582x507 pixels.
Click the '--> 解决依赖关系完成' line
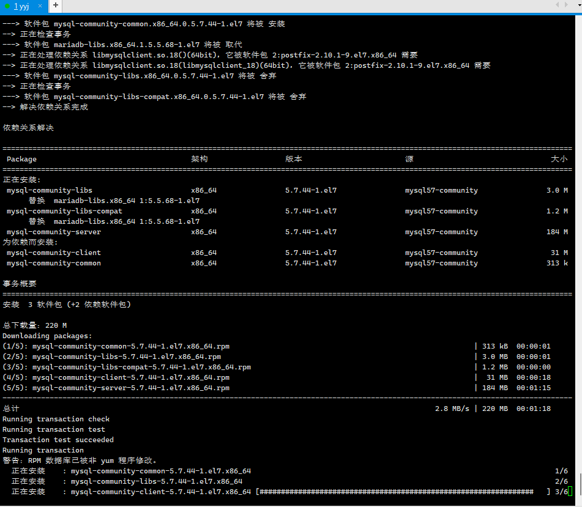click(45, 107)
